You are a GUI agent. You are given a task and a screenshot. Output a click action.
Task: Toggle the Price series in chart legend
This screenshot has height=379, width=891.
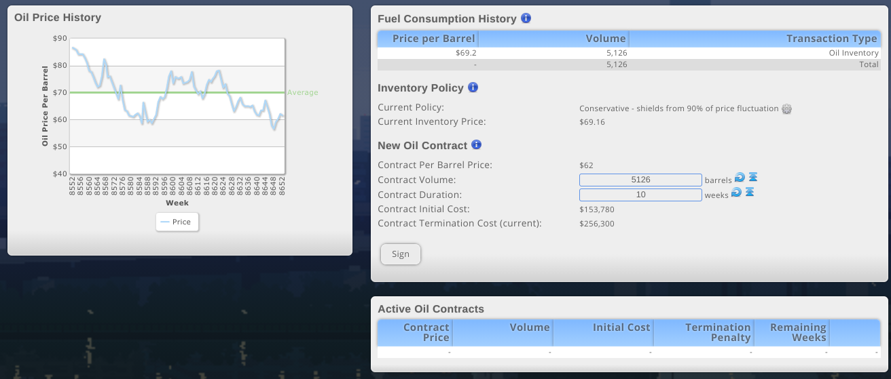coord(177,222)
